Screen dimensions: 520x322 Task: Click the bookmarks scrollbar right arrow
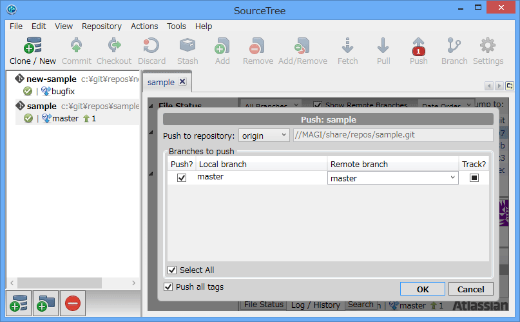(x=133, y=283)
